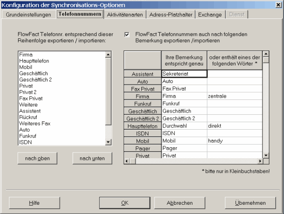The height and width of the screenshot is (214, 284).
Task: Click the Mobil row header
Action: point(143,141)
